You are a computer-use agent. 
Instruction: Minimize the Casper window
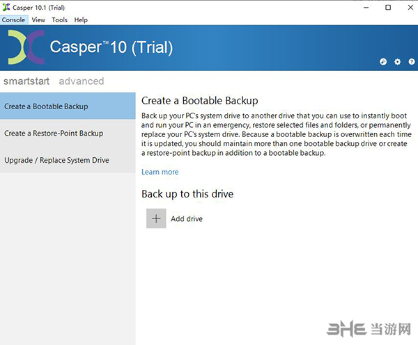[x=366, y=8]
